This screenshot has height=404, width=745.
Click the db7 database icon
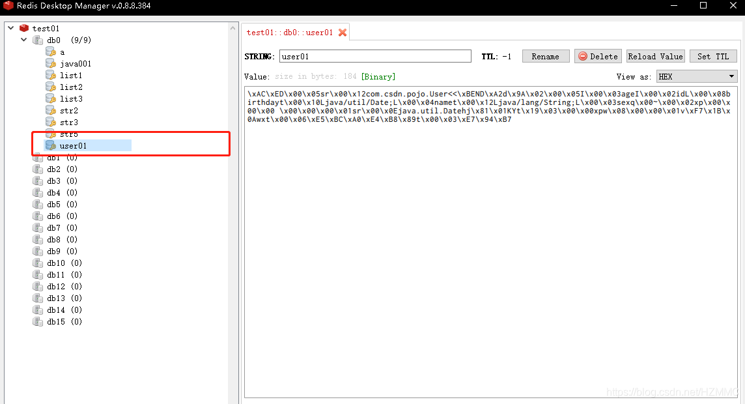pyautogui.click(x=38, y=227)
